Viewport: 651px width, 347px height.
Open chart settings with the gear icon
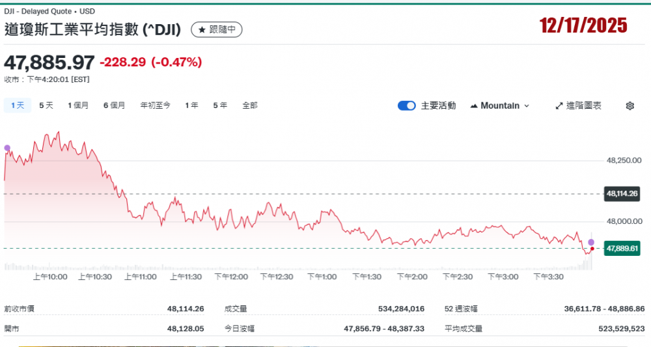630,106
